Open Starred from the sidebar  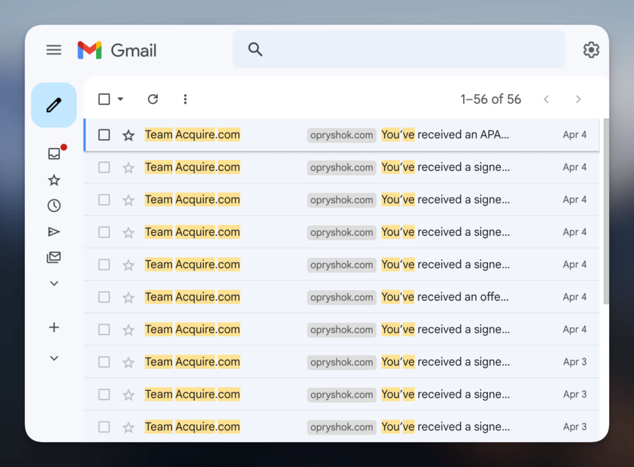tap(54, 180)
